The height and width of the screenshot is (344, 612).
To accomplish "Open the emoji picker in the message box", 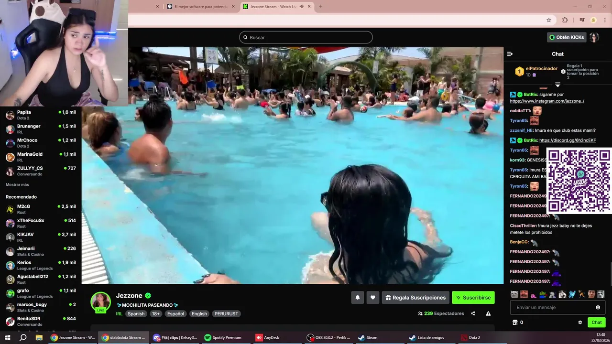I will (x=598, y=307).
